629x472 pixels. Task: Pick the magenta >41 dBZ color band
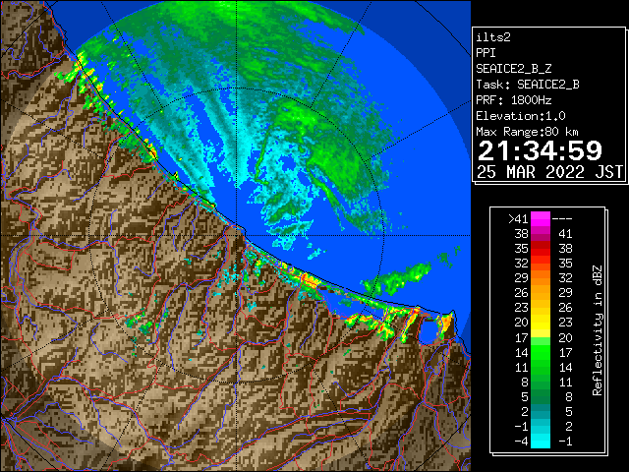[x=541, y=219]
